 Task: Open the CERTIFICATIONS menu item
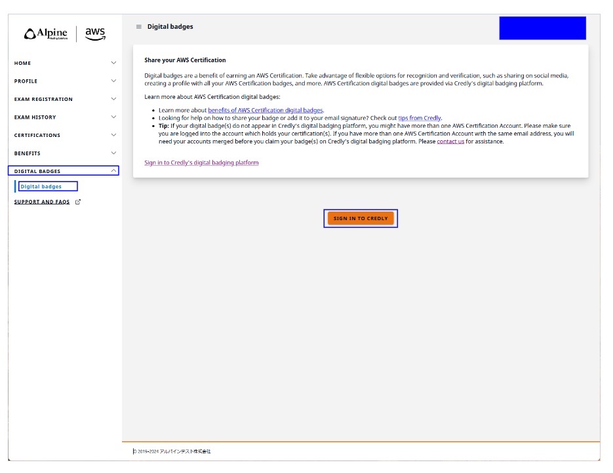point(65,135)
